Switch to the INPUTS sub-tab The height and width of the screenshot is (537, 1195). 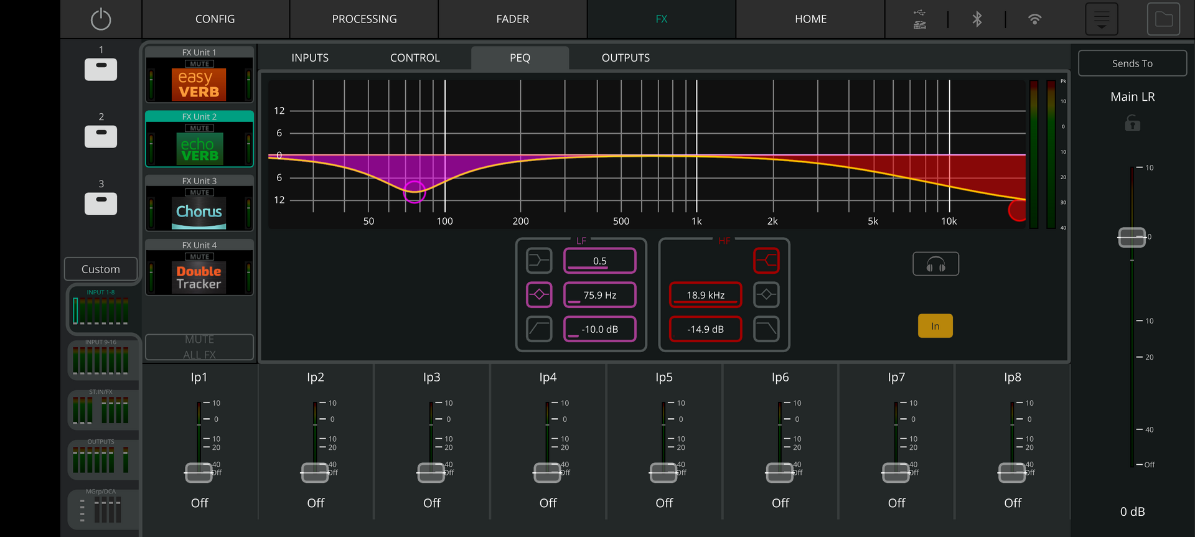[x=310, y=58]
